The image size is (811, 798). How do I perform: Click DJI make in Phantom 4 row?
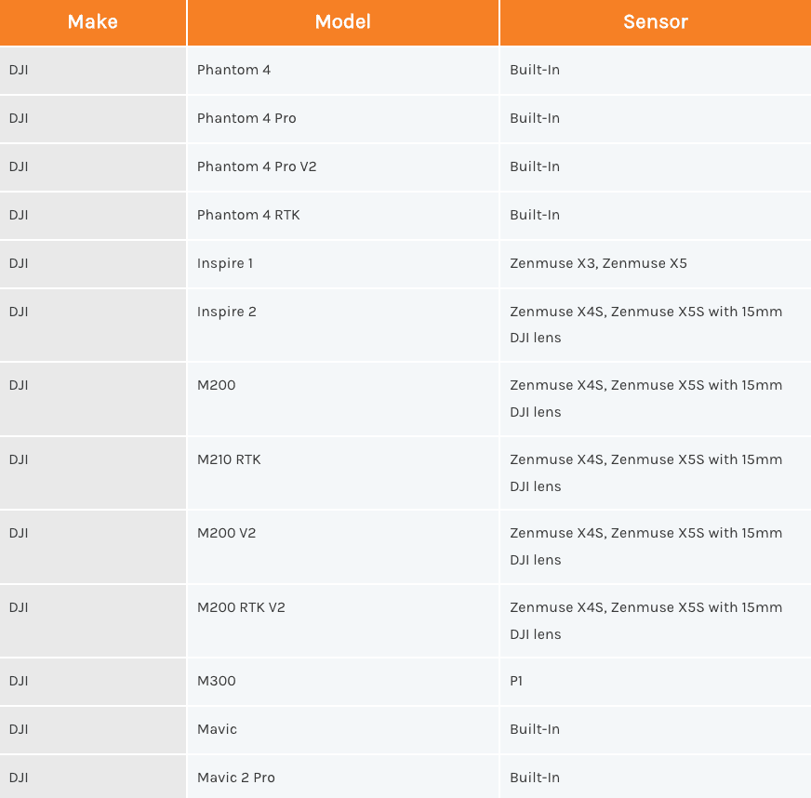tap(93, 71)
